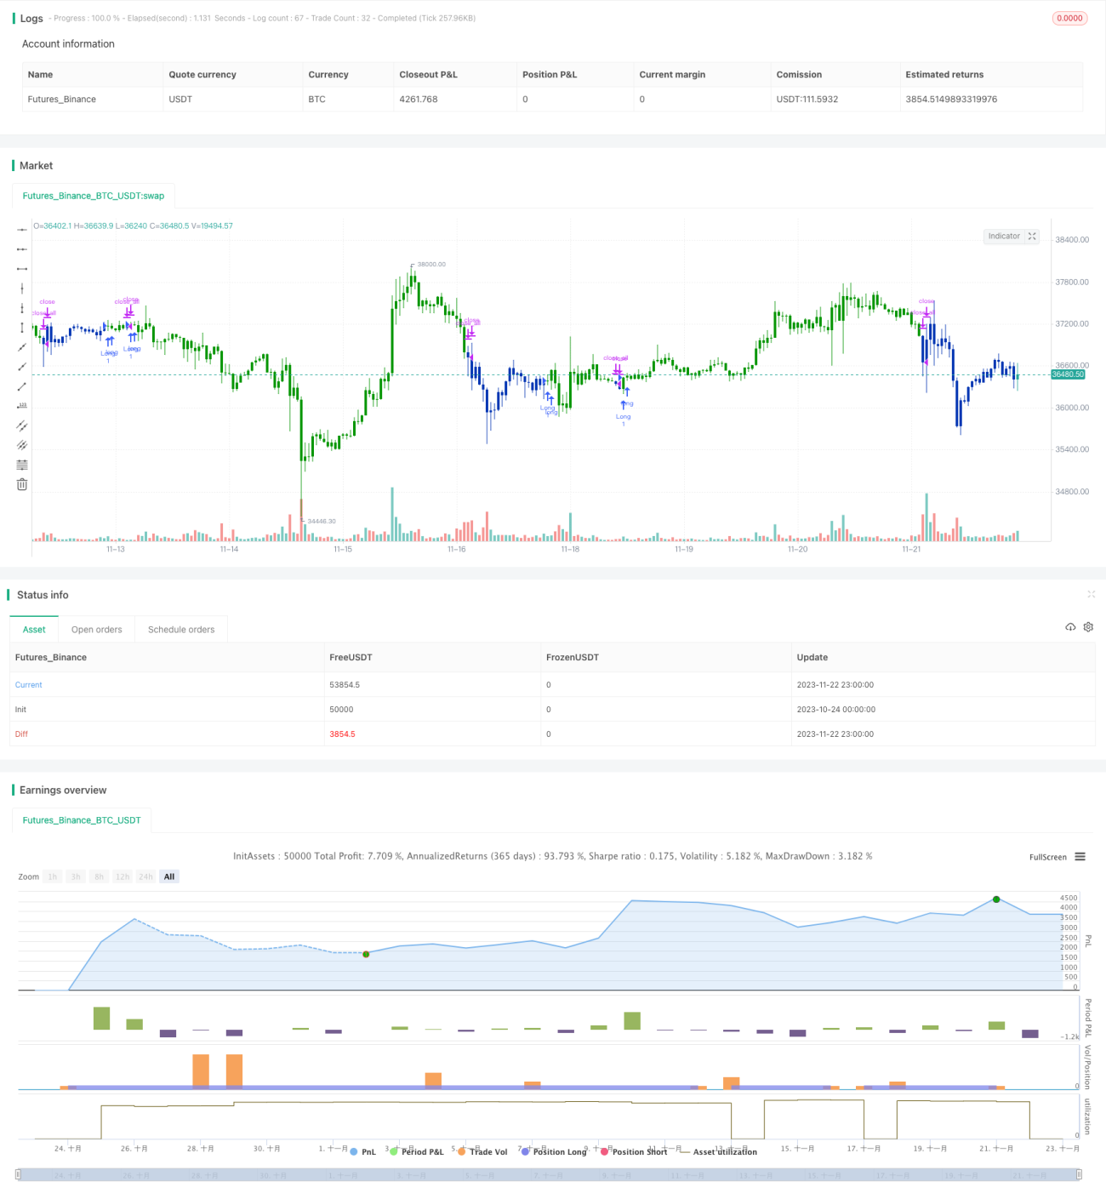Select the horizontal straight line drawing tool
Image resolution: width=1106 pixels, height=1199 pixels.
tap(22, 230)
